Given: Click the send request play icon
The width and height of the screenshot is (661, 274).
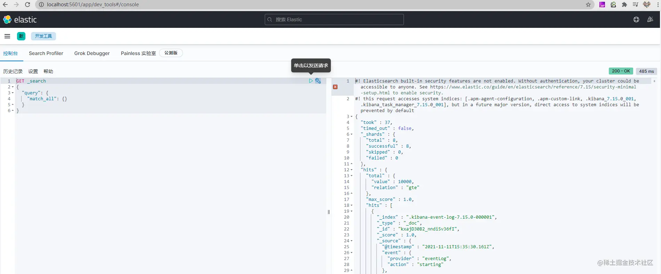Looking at the screenshot, I should [x=311, y=81].
